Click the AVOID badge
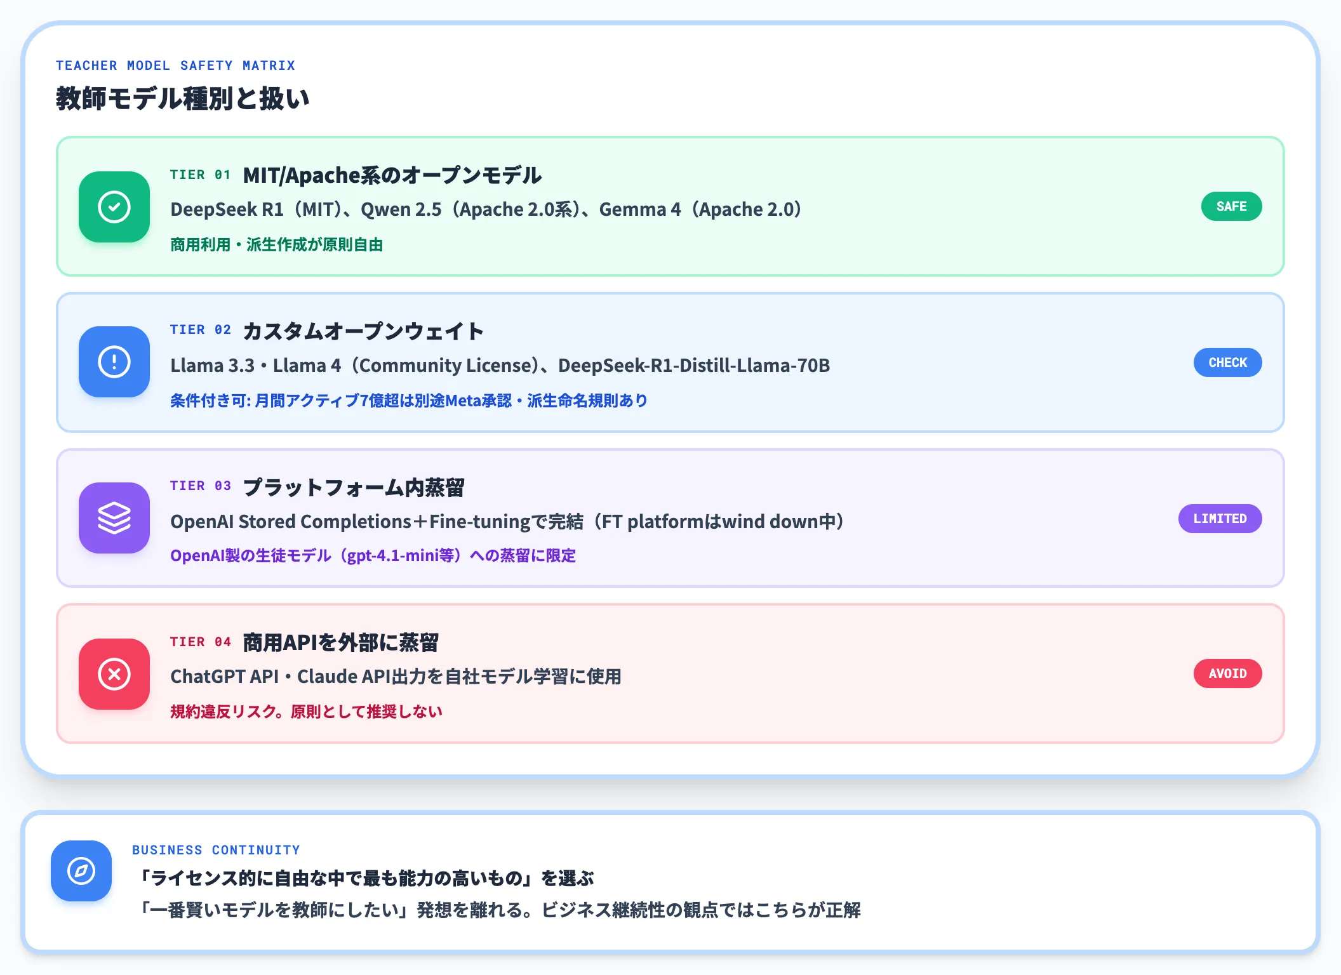This screenshot has width=1341, height=975. pos(1227,673)
